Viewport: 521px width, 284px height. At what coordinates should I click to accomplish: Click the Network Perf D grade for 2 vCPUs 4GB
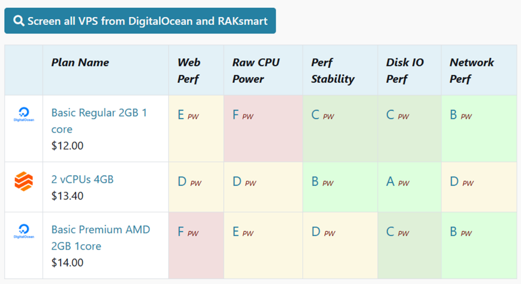coord(454,181)
